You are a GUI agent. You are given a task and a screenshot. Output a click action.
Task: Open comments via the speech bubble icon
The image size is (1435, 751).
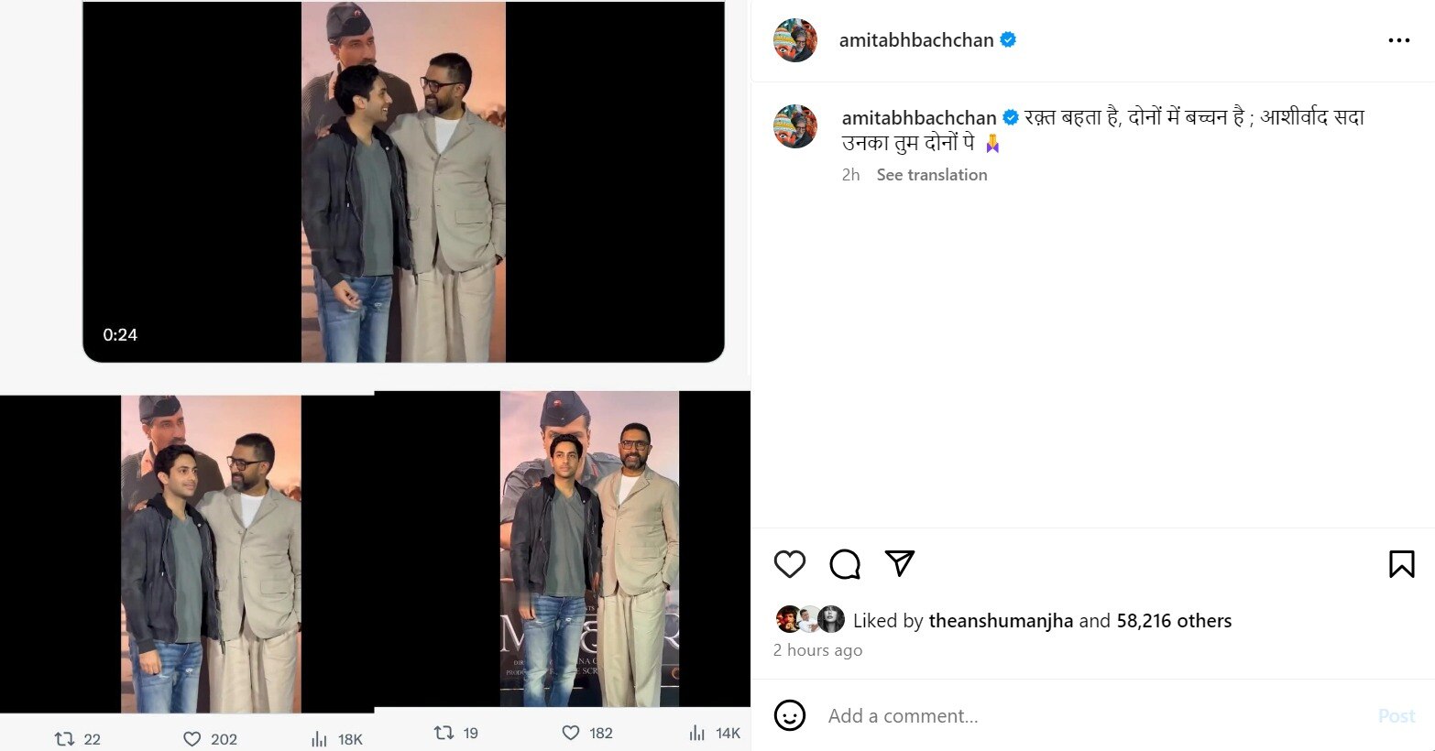(x=845, y=564)
